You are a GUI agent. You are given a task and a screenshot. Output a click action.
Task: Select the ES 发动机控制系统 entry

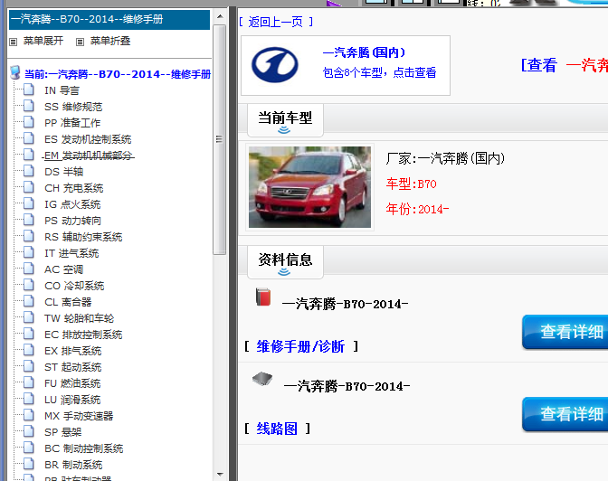tap(88, 139)
